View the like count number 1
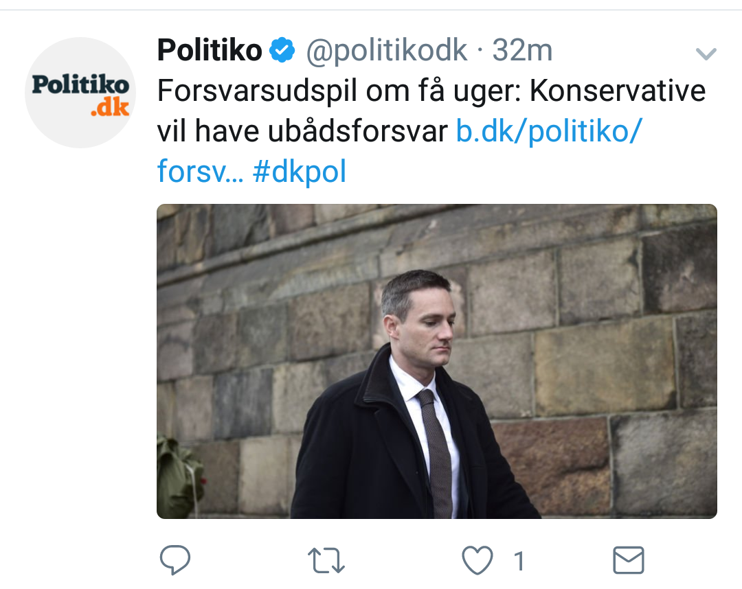This screenshot has height=589, width=742. tap(519, 562)
